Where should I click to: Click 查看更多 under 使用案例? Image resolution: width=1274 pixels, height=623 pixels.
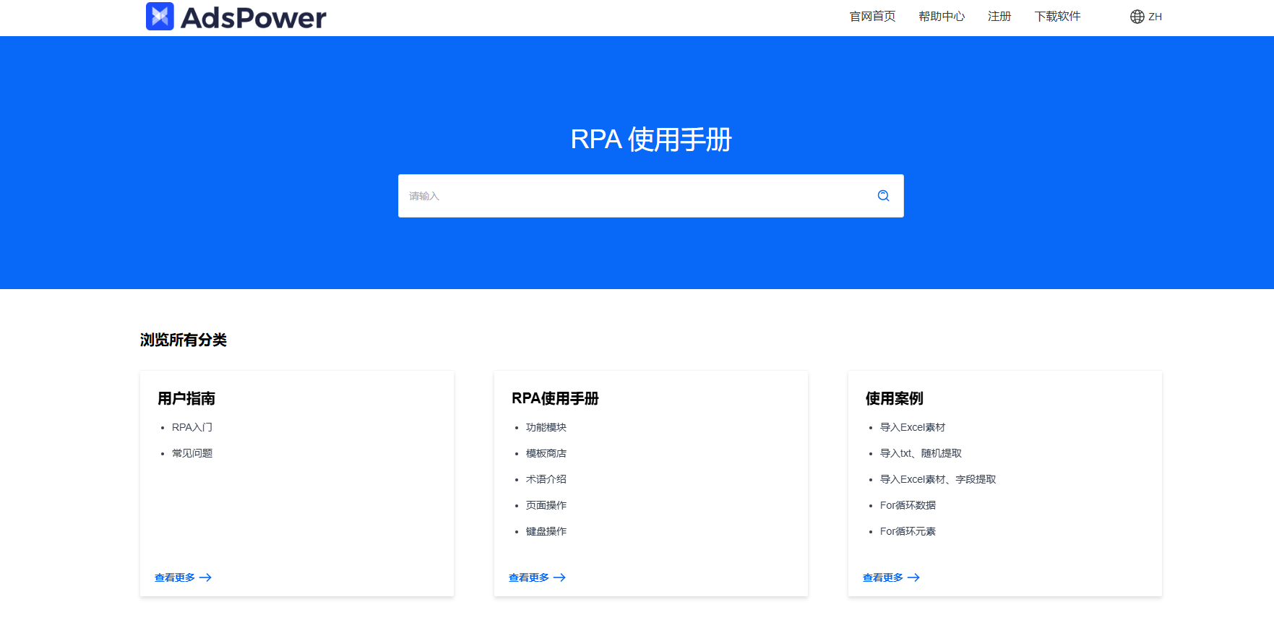(883, 577)
